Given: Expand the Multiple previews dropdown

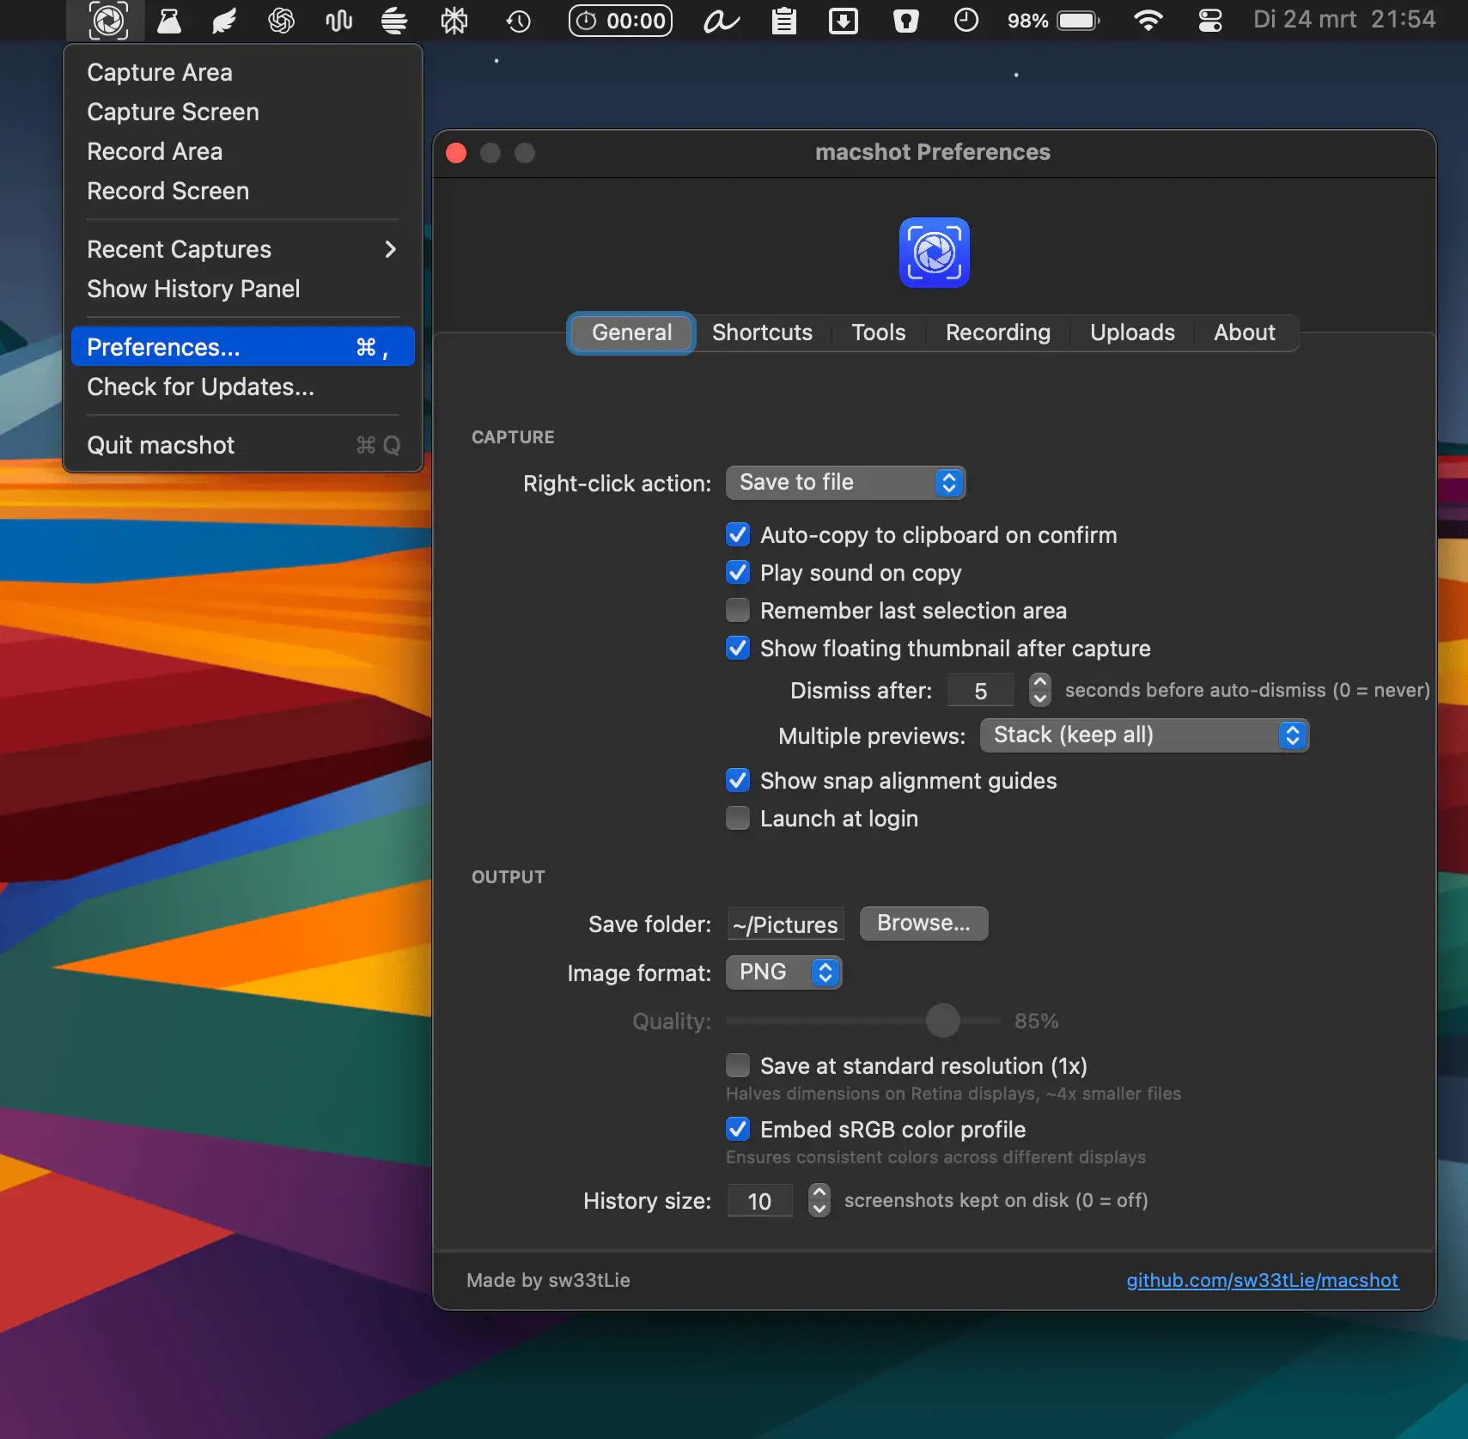Looking at the screenshot, I should pyautogui.click(x=1143, y=735).
